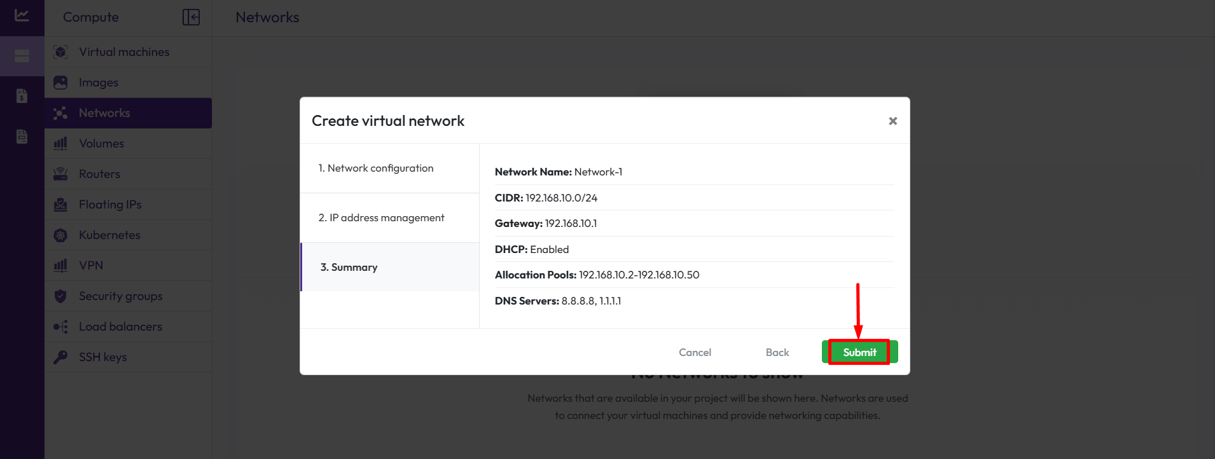This screenshot has width=1215, height=459.
Task: Click the Routers icon in sidebar
Action: coord(60,174)
